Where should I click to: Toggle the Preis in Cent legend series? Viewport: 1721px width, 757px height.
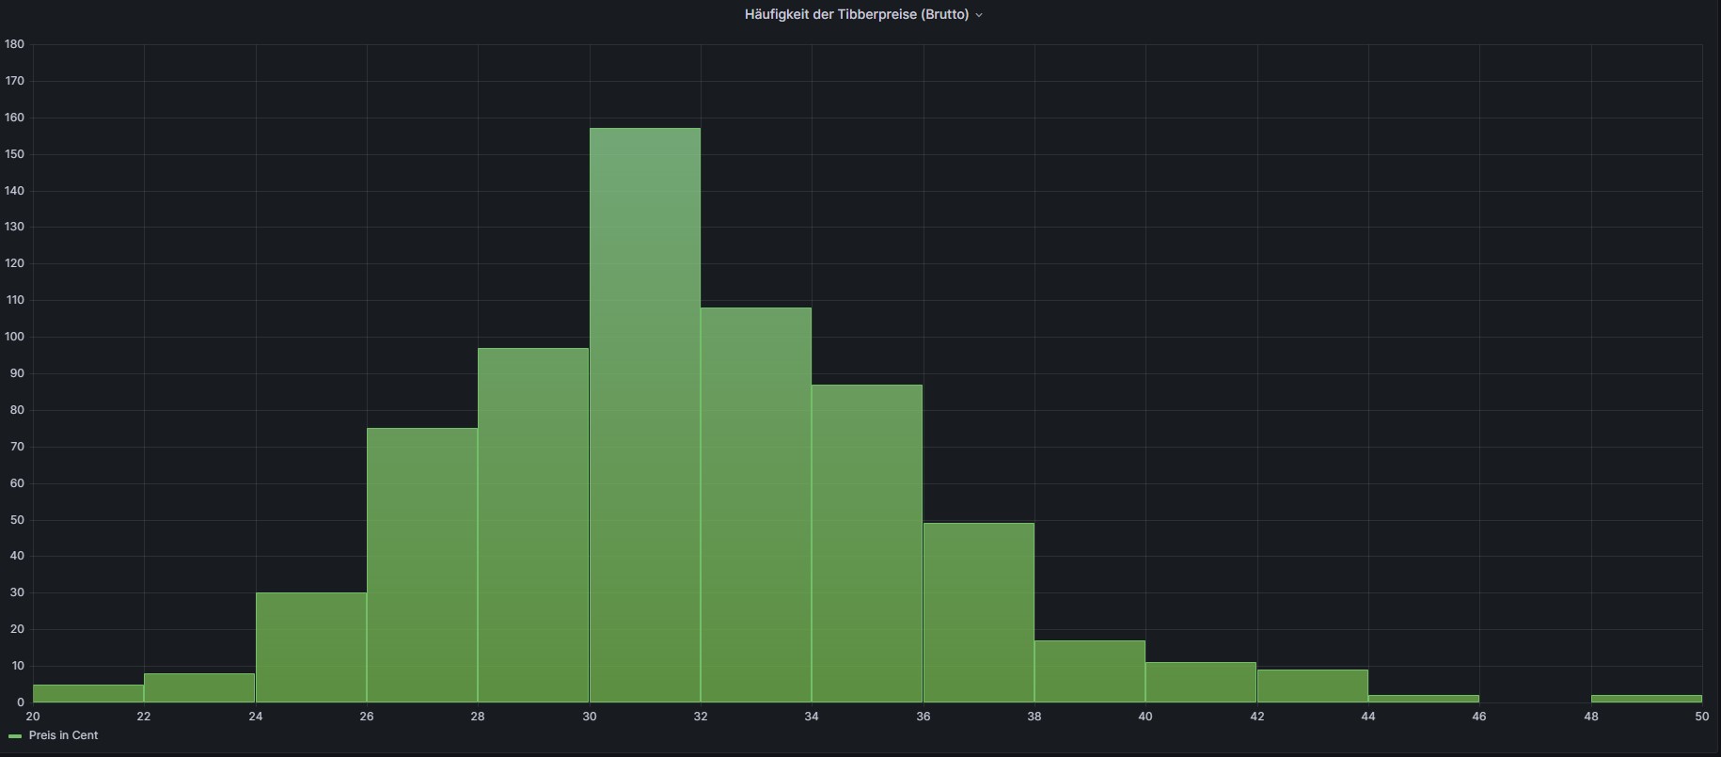pyautogui.click(x=63, y=735)
